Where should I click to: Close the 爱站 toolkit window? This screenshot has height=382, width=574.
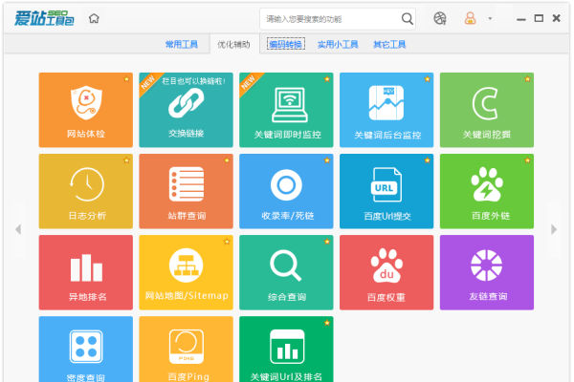tap(557, 18)
